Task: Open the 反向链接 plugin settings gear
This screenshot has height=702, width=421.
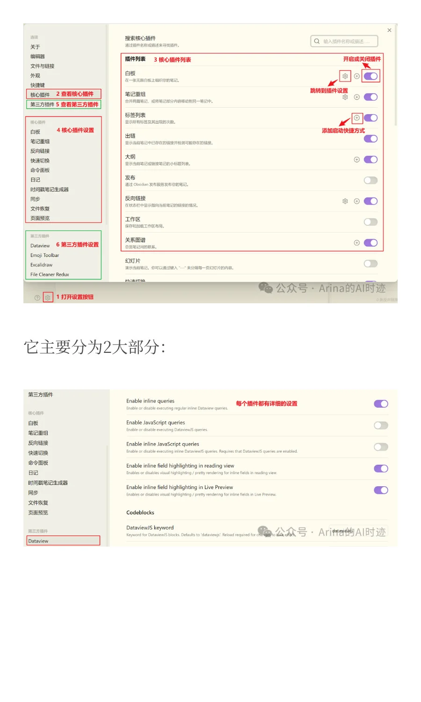Action: [x=345, y=201]
